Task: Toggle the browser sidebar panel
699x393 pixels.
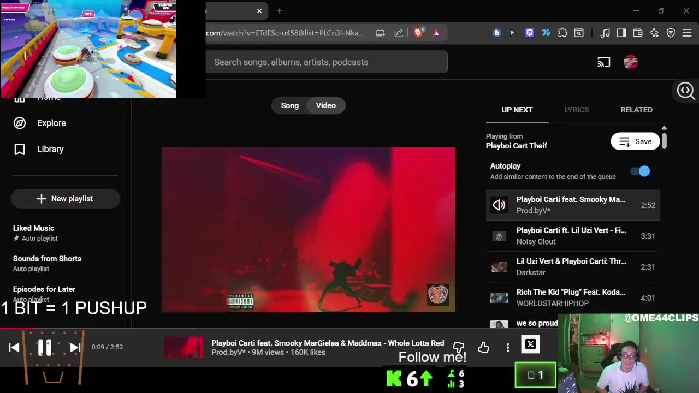Action: pos(621,33)
